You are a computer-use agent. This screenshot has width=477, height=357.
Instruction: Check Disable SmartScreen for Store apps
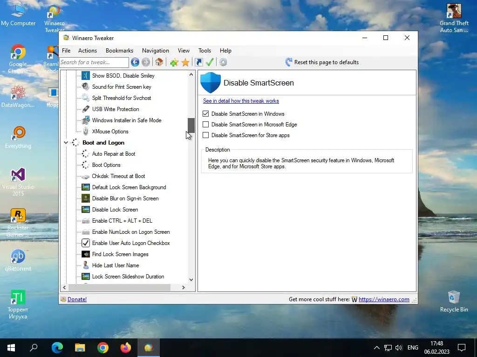coord(205,135)
